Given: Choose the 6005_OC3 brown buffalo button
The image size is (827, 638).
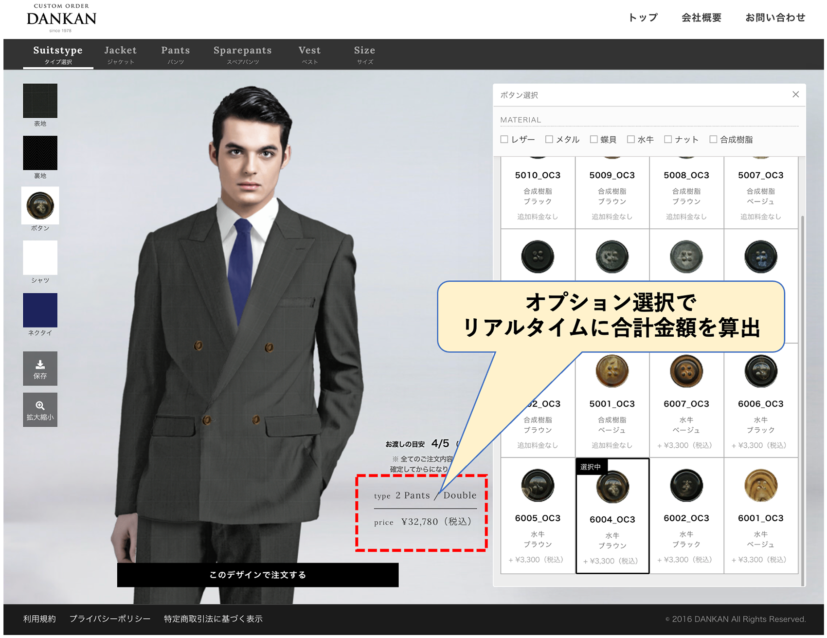Looking at the screenshot, I should pos(538,486).
